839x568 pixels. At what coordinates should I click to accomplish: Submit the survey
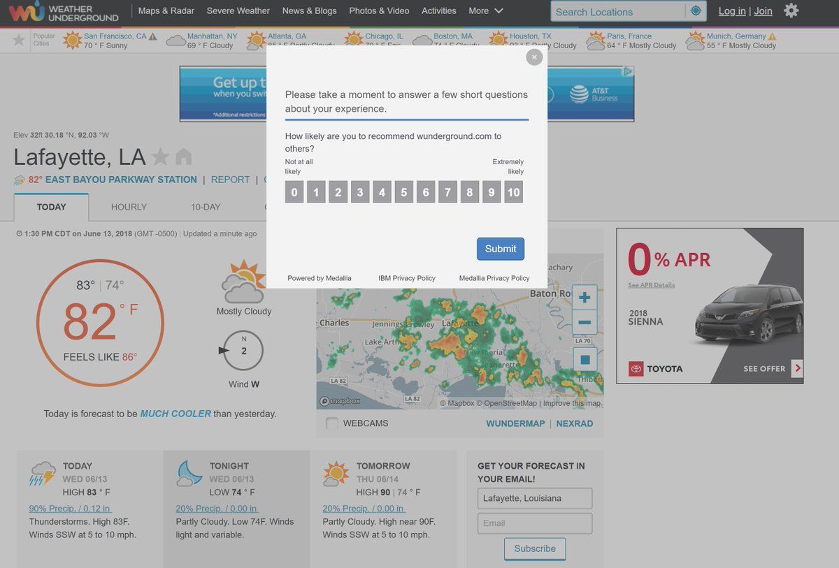[501, 249]
